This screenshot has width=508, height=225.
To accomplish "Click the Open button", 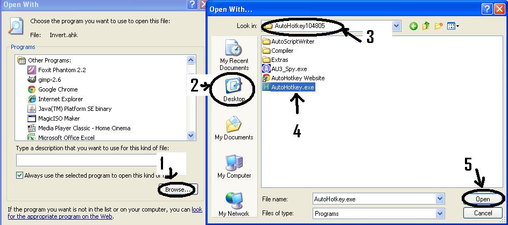I will click(x=482, y=199).
